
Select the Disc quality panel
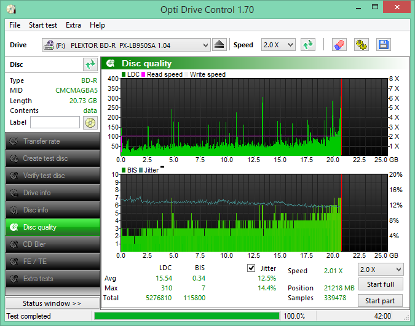53,227
